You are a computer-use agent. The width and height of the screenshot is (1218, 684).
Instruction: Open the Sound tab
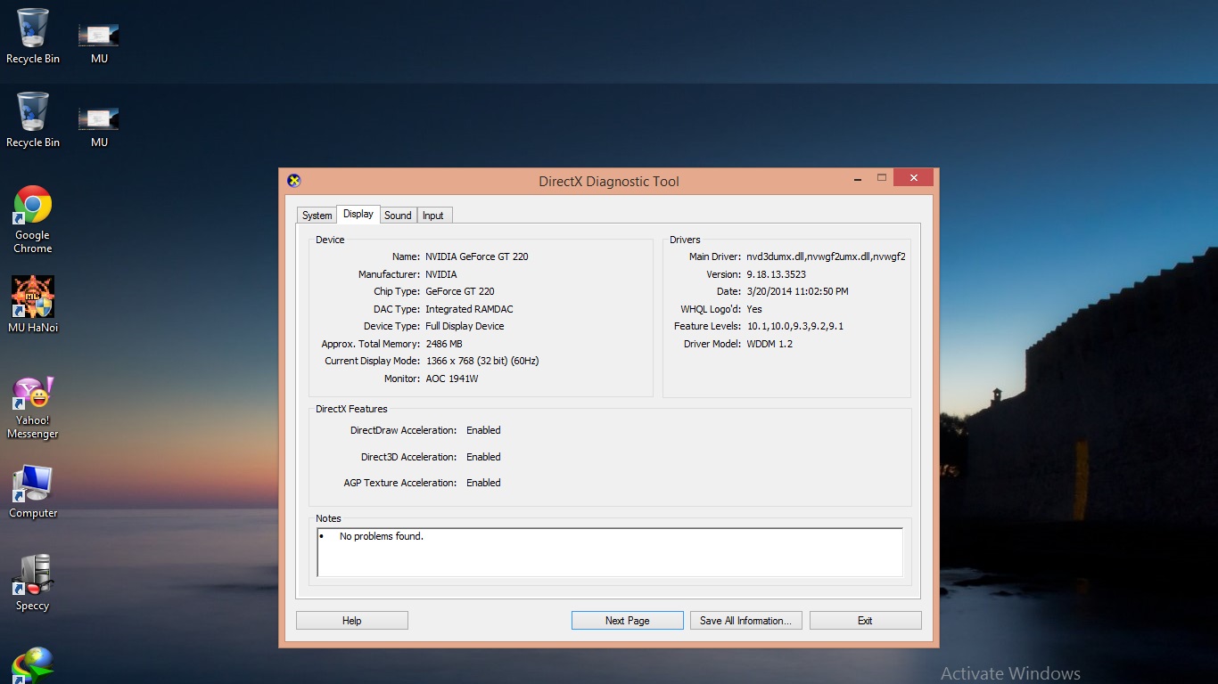coord(398,216)
